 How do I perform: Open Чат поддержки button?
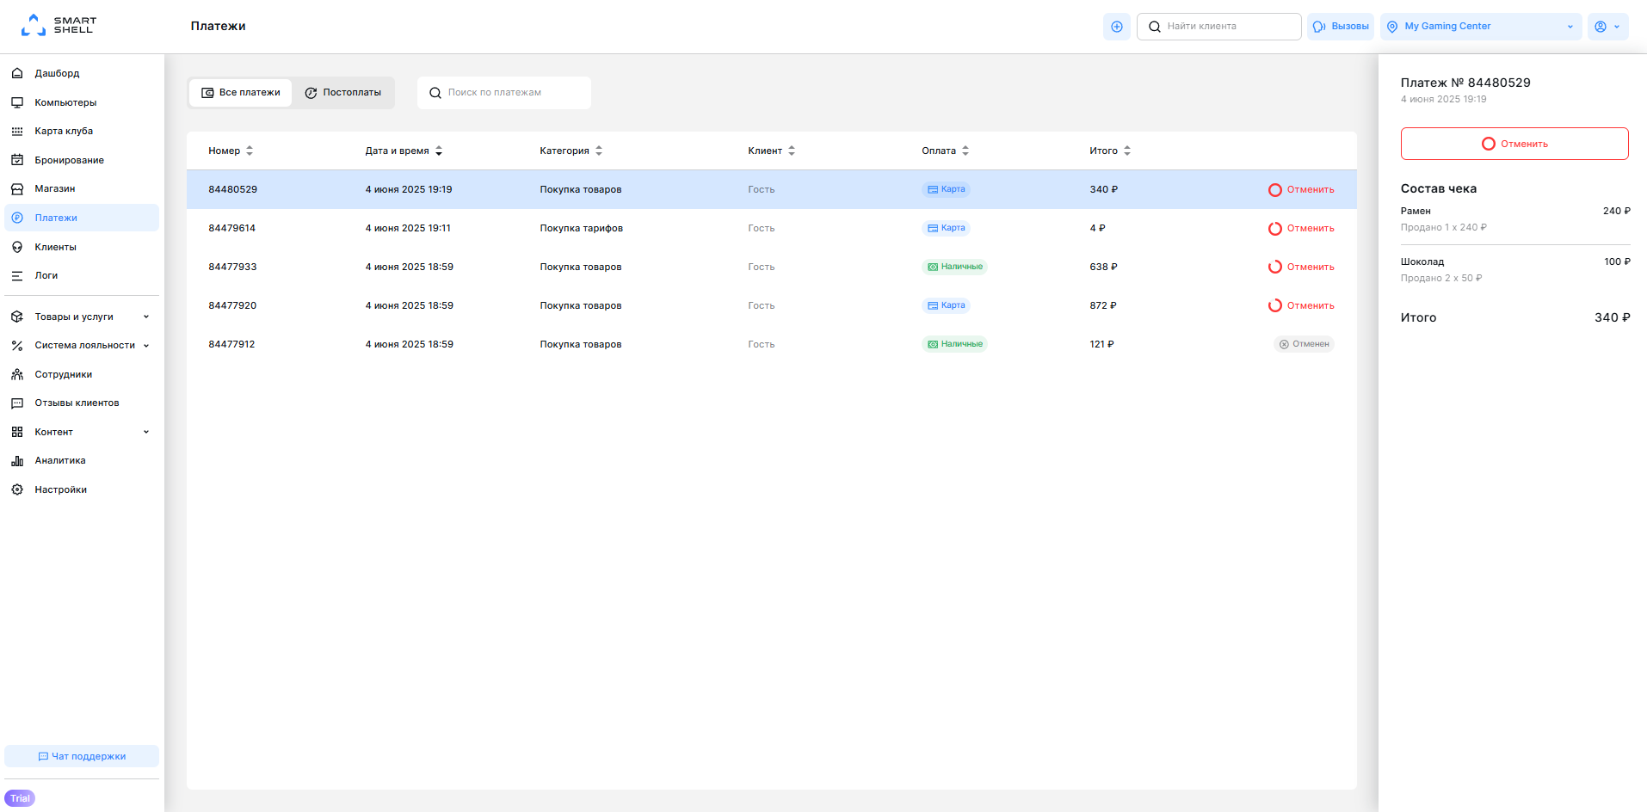tap(82, 757)
